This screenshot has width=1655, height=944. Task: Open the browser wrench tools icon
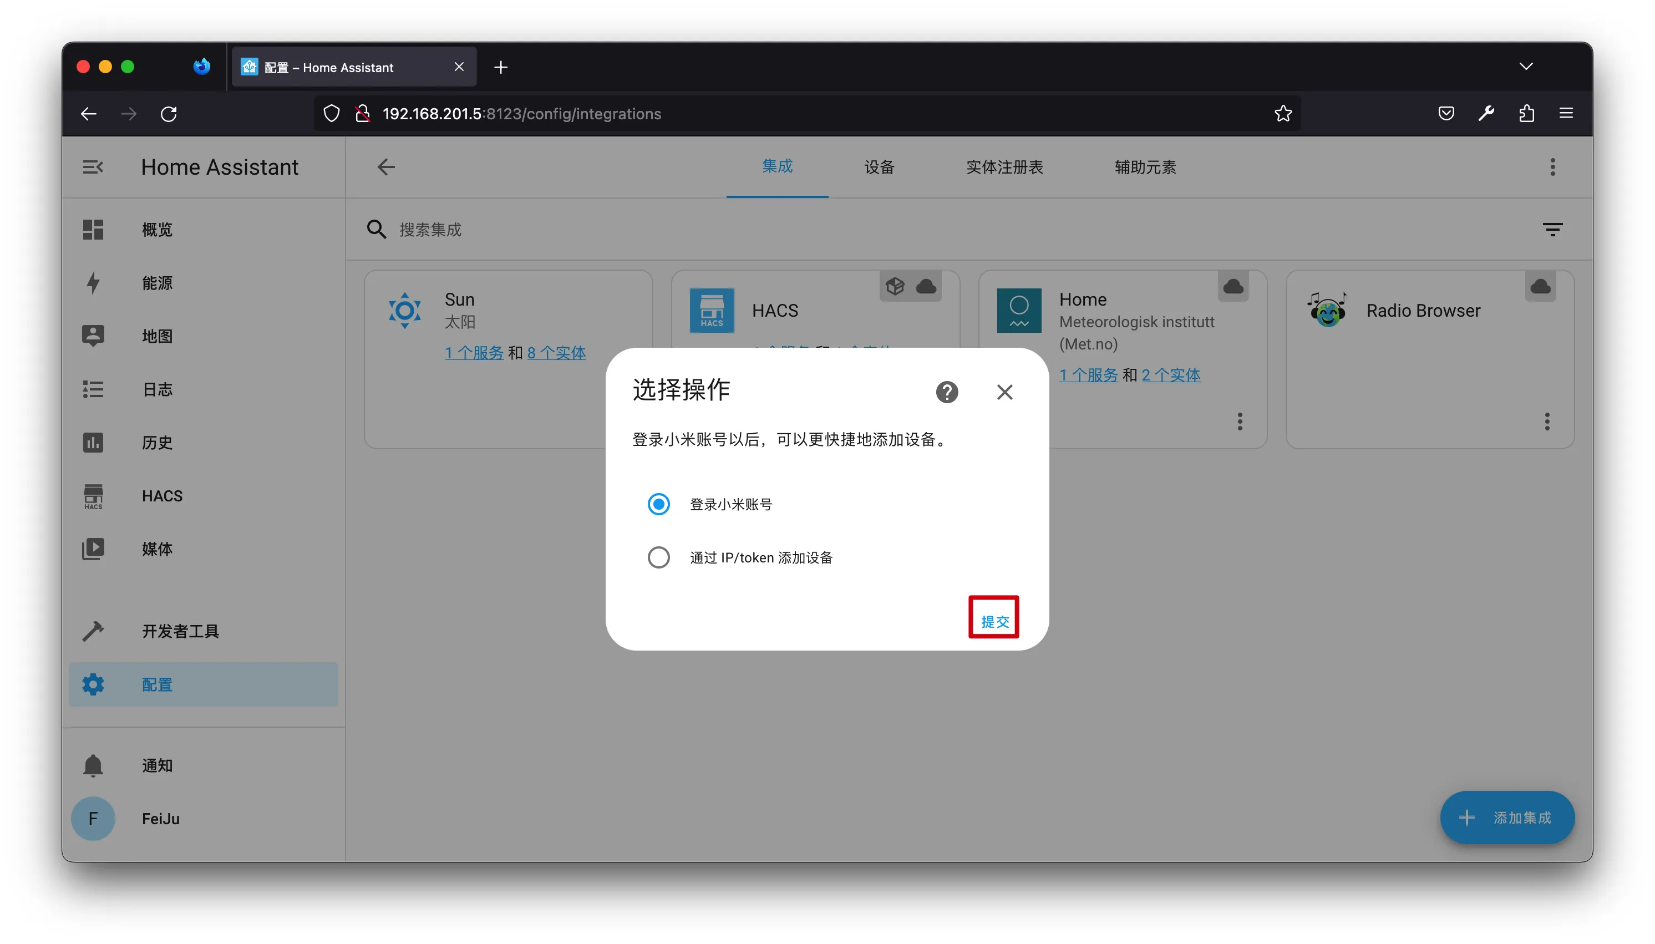[x=1486, y=114]
